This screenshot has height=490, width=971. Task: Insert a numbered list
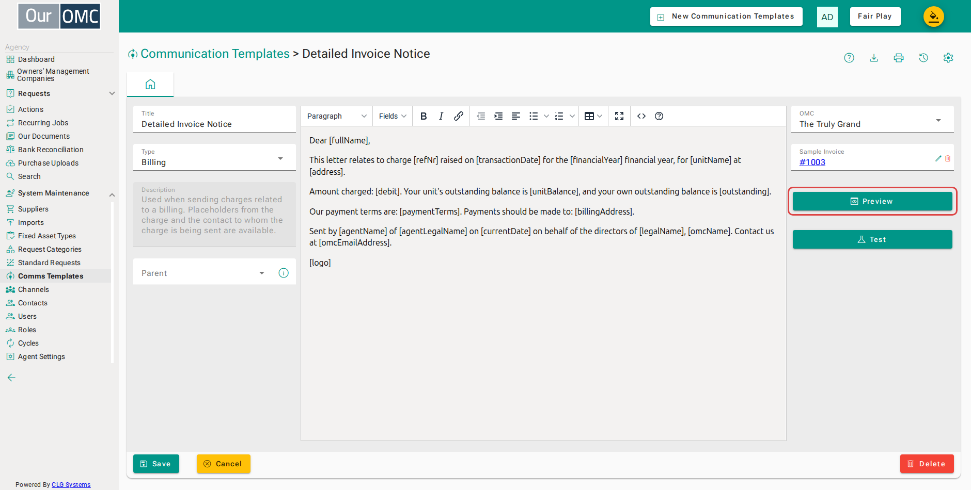pos(559,116)
